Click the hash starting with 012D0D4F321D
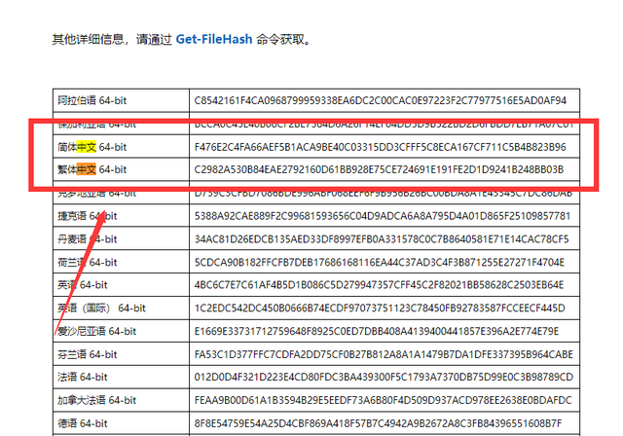This screenshot has width=623, height=436. click(384, 377)
